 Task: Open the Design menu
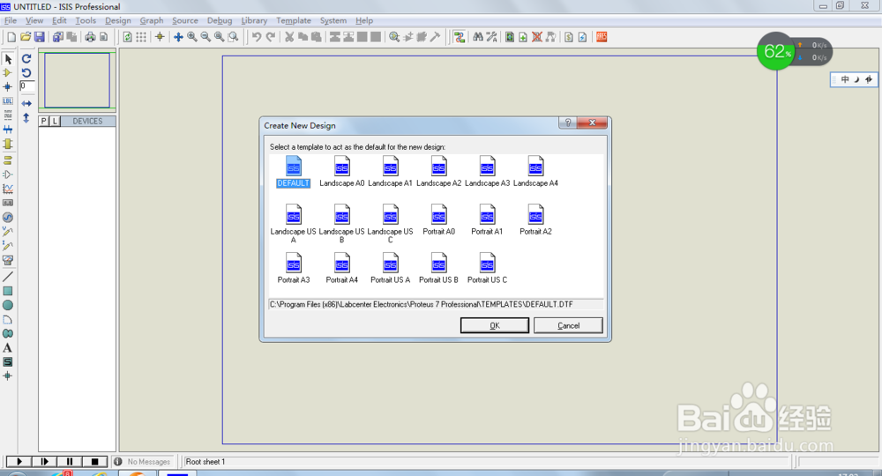click(x=118, y=20)
